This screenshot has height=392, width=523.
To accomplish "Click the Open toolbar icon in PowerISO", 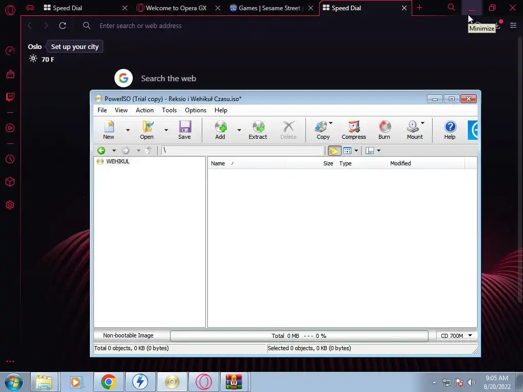I will click(147, 130).
